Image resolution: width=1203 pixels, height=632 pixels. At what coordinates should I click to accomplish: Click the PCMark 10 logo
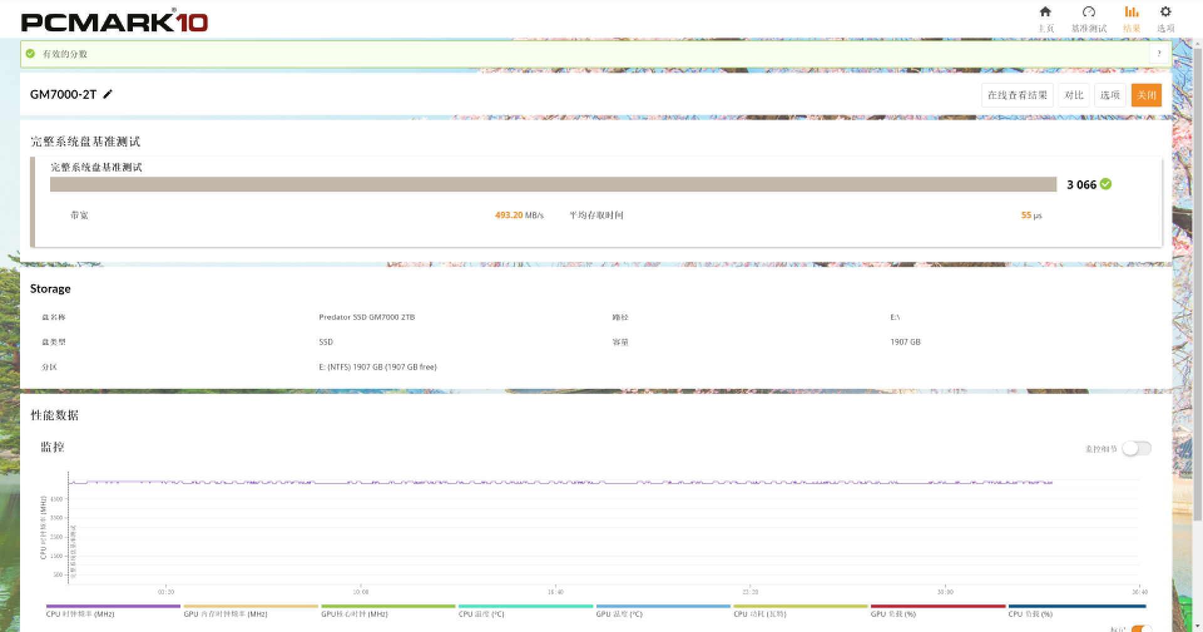[x=114, y=21]
